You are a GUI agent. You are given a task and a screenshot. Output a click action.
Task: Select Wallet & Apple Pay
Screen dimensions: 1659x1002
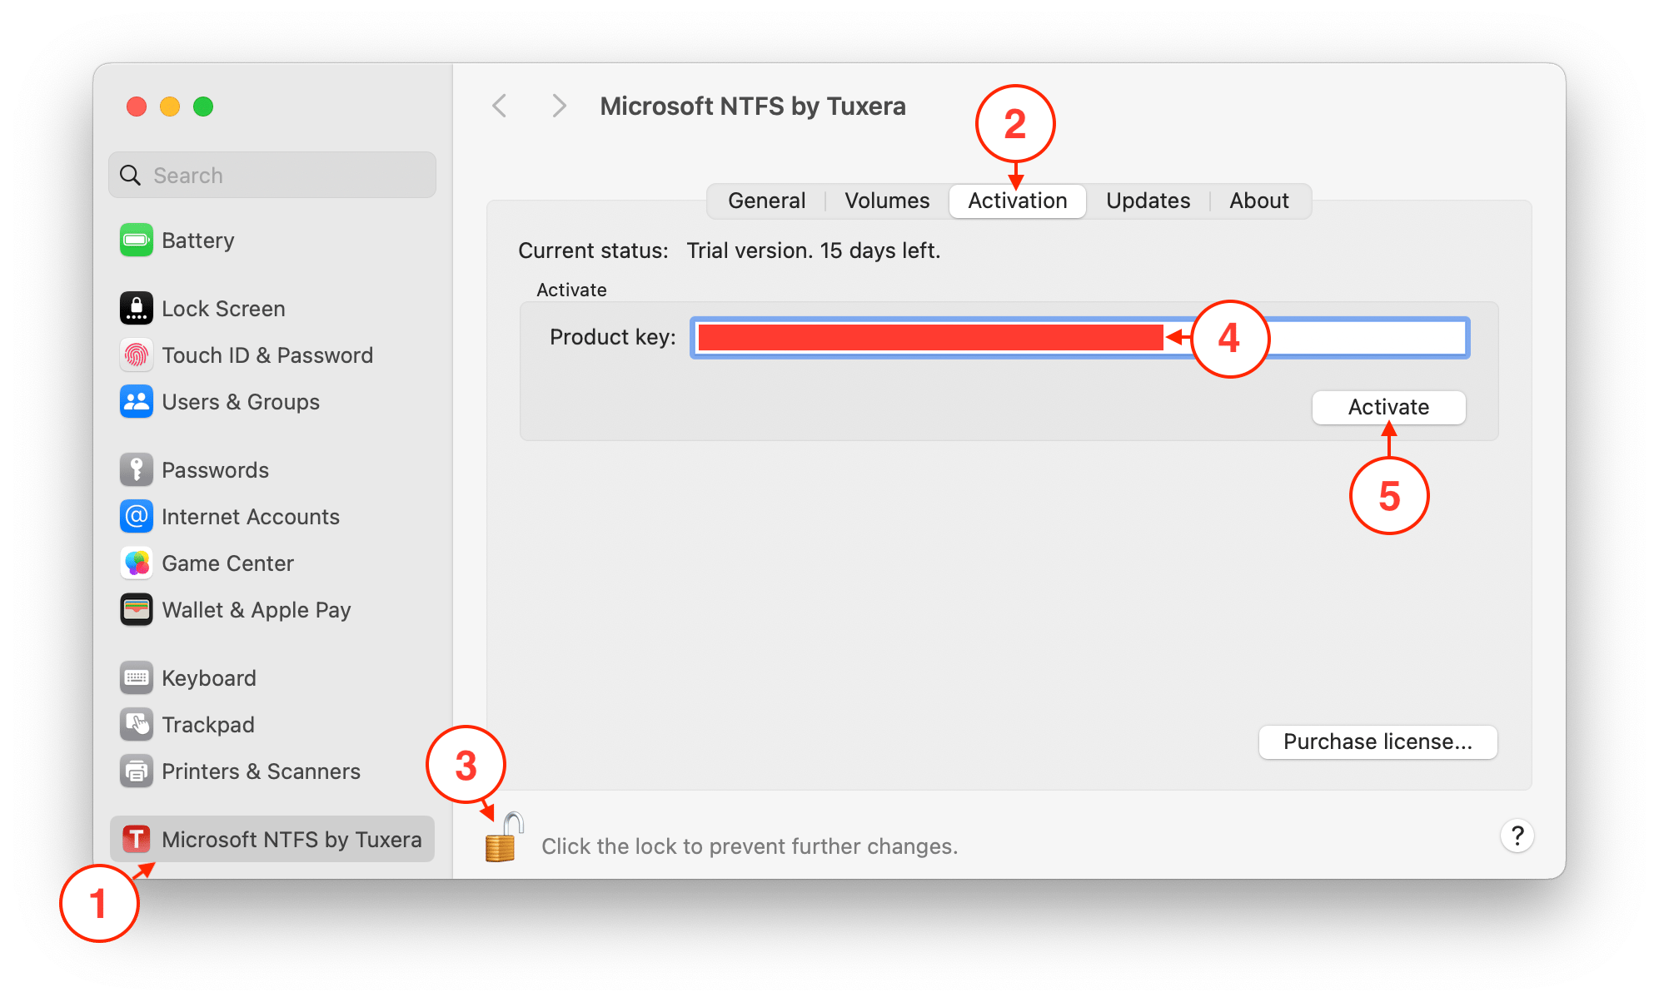(x=272, y=610)
